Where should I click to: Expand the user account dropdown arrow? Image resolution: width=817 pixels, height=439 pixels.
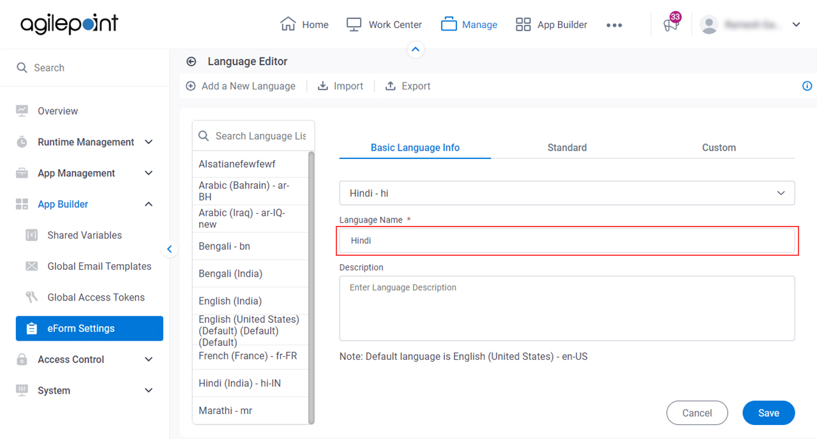click(796, 25)
